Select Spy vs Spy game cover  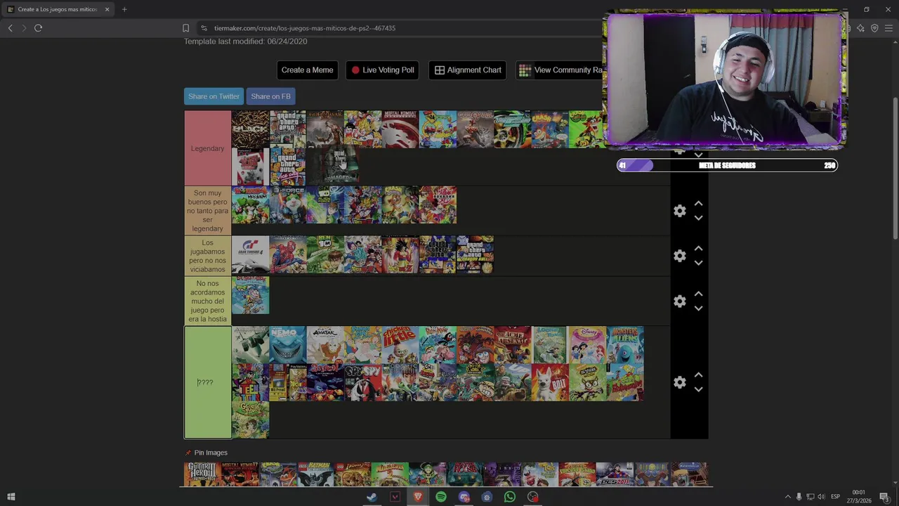(x=363, y=382)
